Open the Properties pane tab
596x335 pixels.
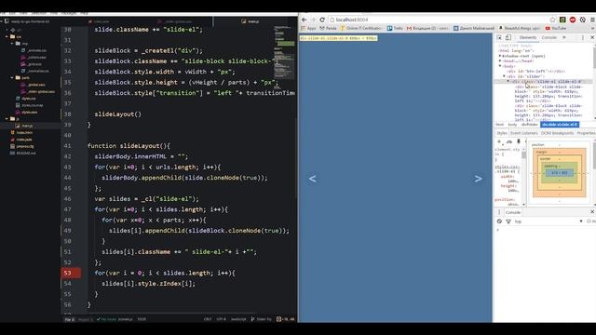click(x=586, y=133)
